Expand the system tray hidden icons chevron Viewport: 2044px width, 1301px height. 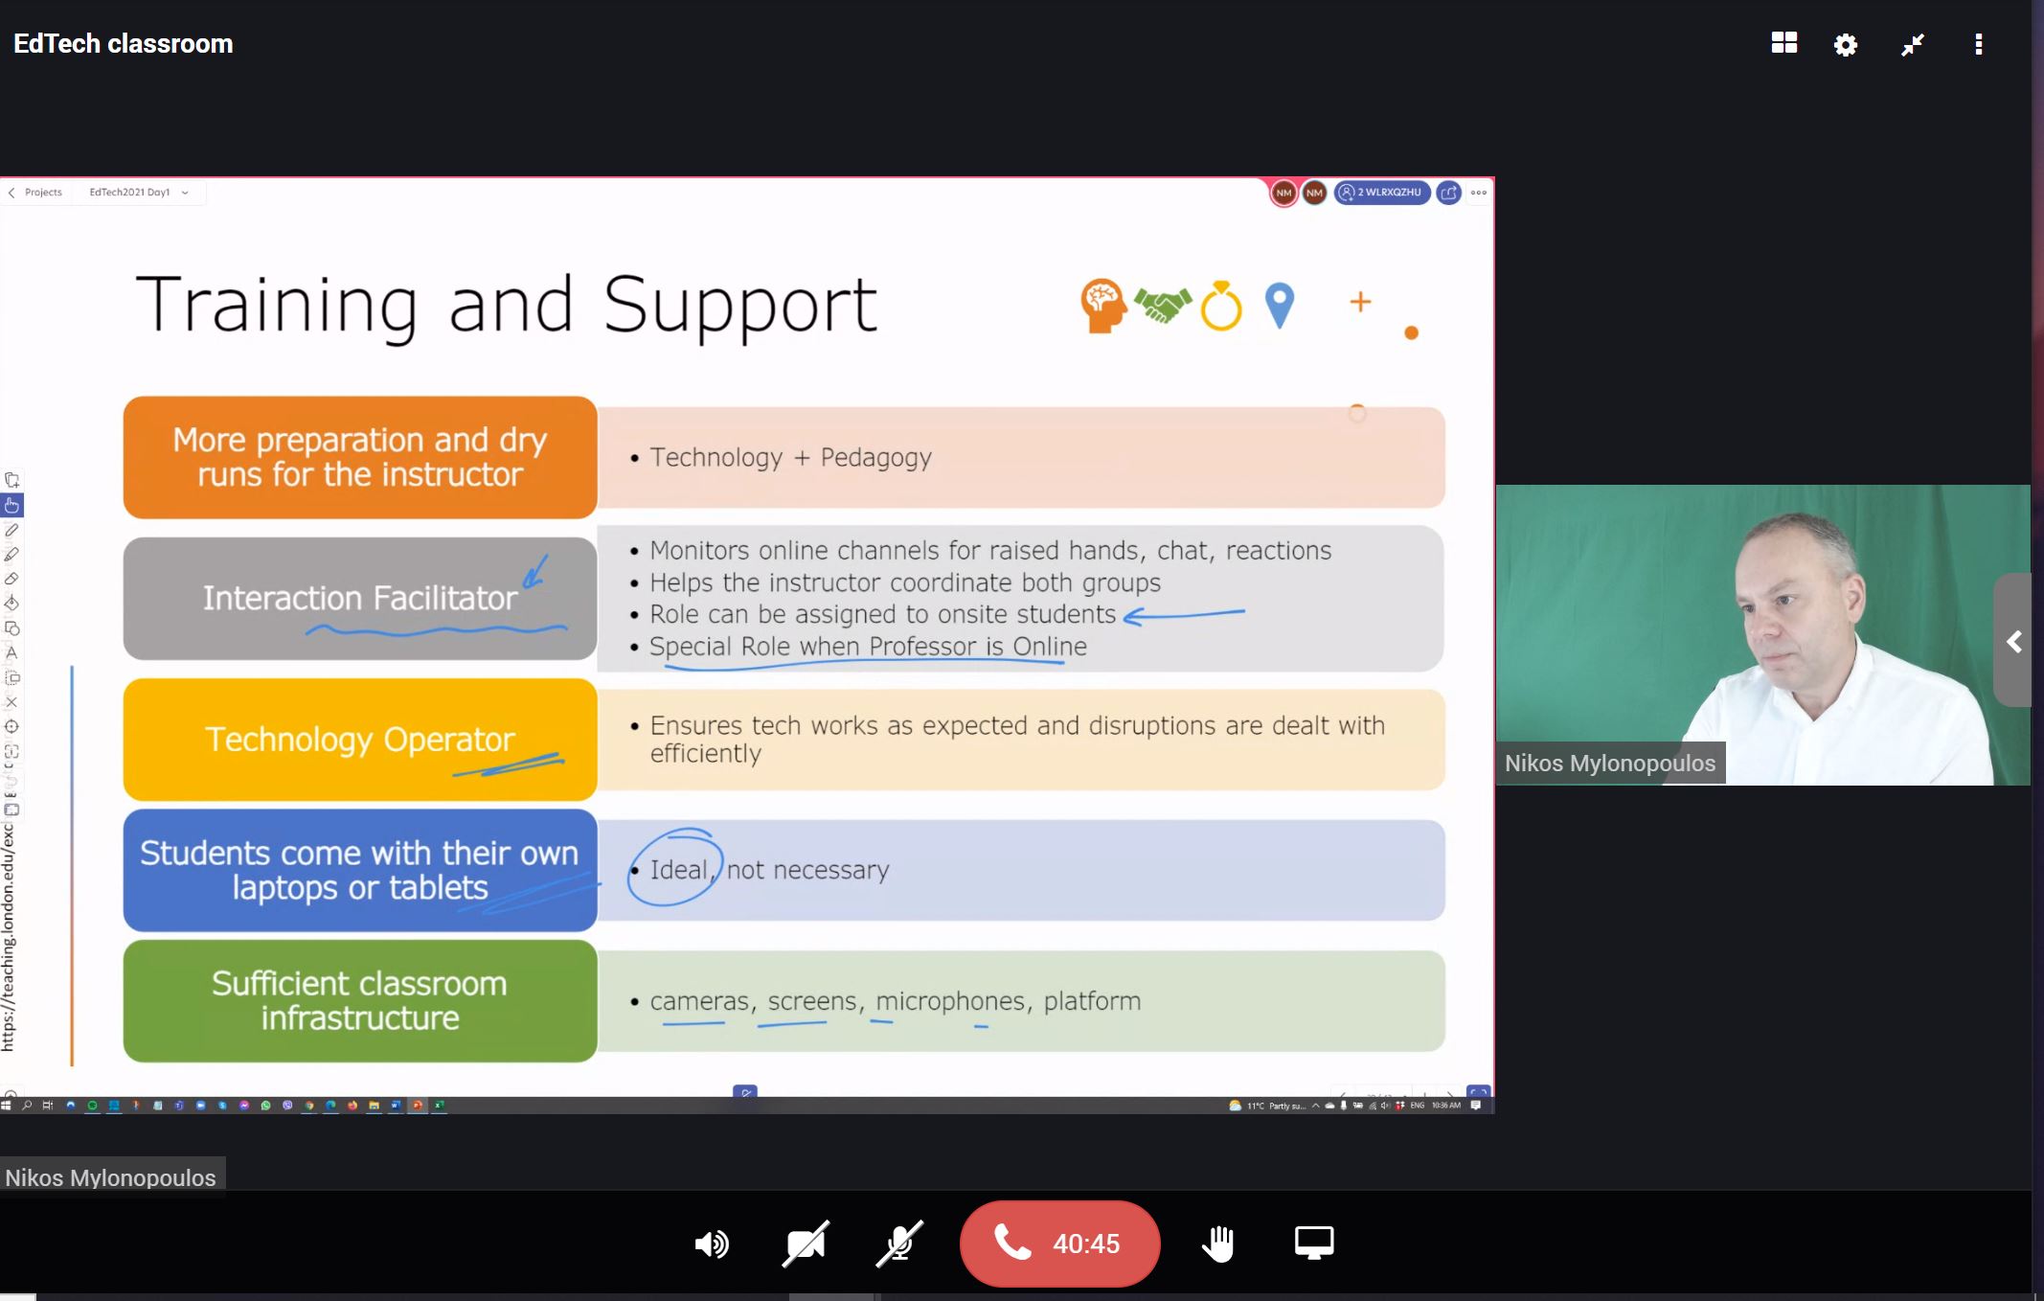click(1316, 1106)
